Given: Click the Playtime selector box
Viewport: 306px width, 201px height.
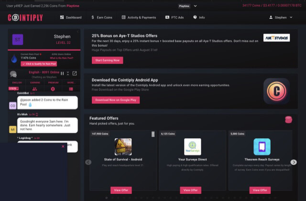Looking at the screenshot, I should (184, 6).
